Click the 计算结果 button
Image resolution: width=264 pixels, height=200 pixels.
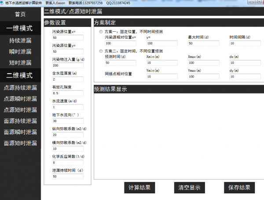click(139, 188)
